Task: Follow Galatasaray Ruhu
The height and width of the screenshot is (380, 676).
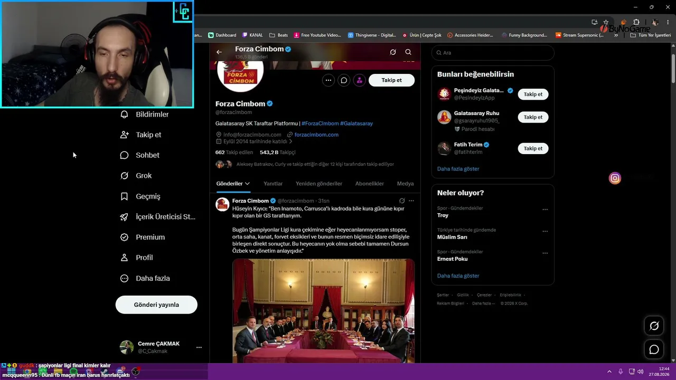Action: (x=533, y=117)
